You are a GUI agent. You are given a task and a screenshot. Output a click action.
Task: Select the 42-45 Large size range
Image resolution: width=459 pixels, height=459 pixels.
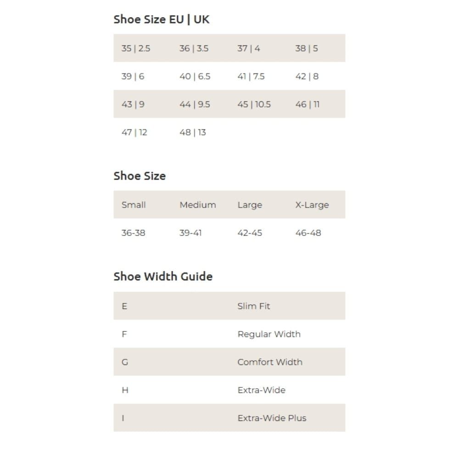[x=250, y=233]
